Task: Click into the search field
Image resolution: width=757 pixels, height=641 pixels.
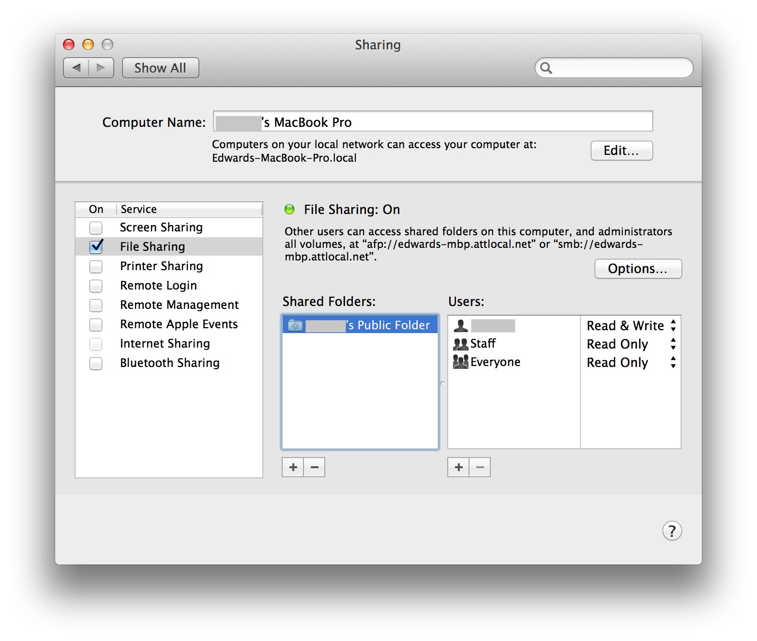Action: (614, 68)
